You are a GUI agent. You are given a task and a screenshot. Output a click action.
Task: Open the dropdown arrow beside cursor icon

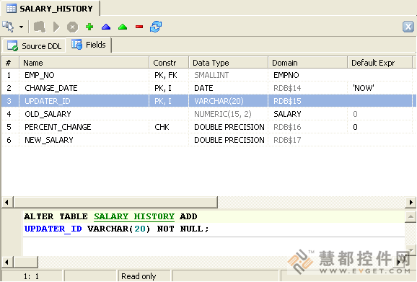point(21,27)
